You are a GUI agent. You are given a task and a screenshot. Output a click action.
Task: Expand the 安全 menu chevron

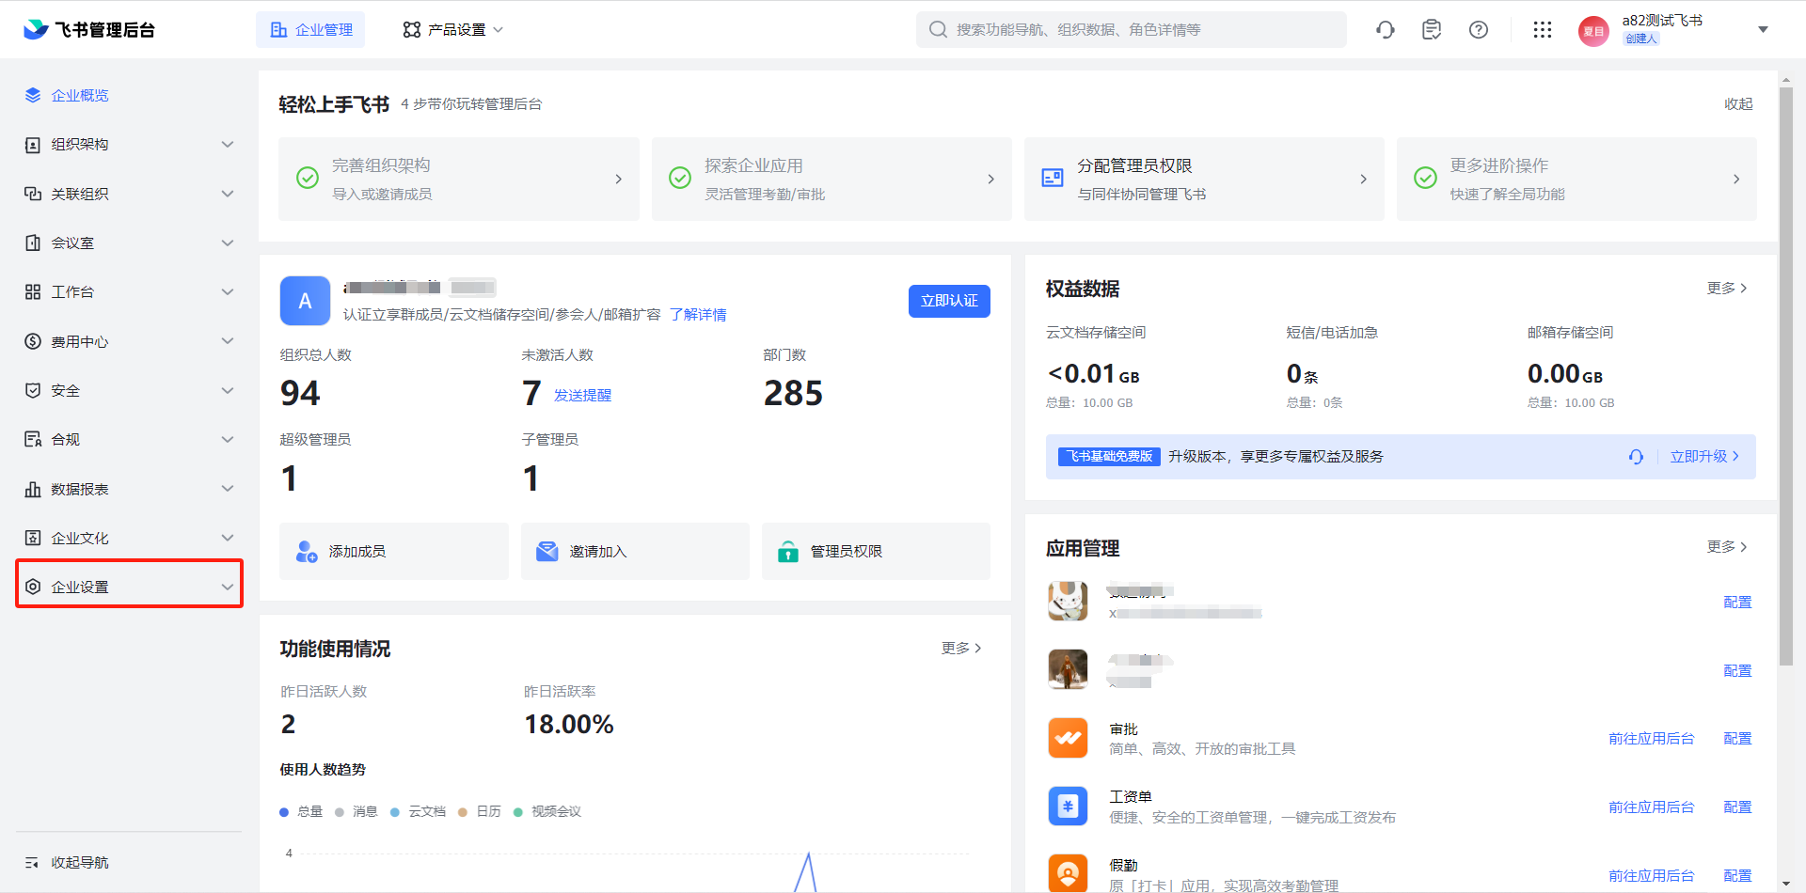tap(227, 390)
